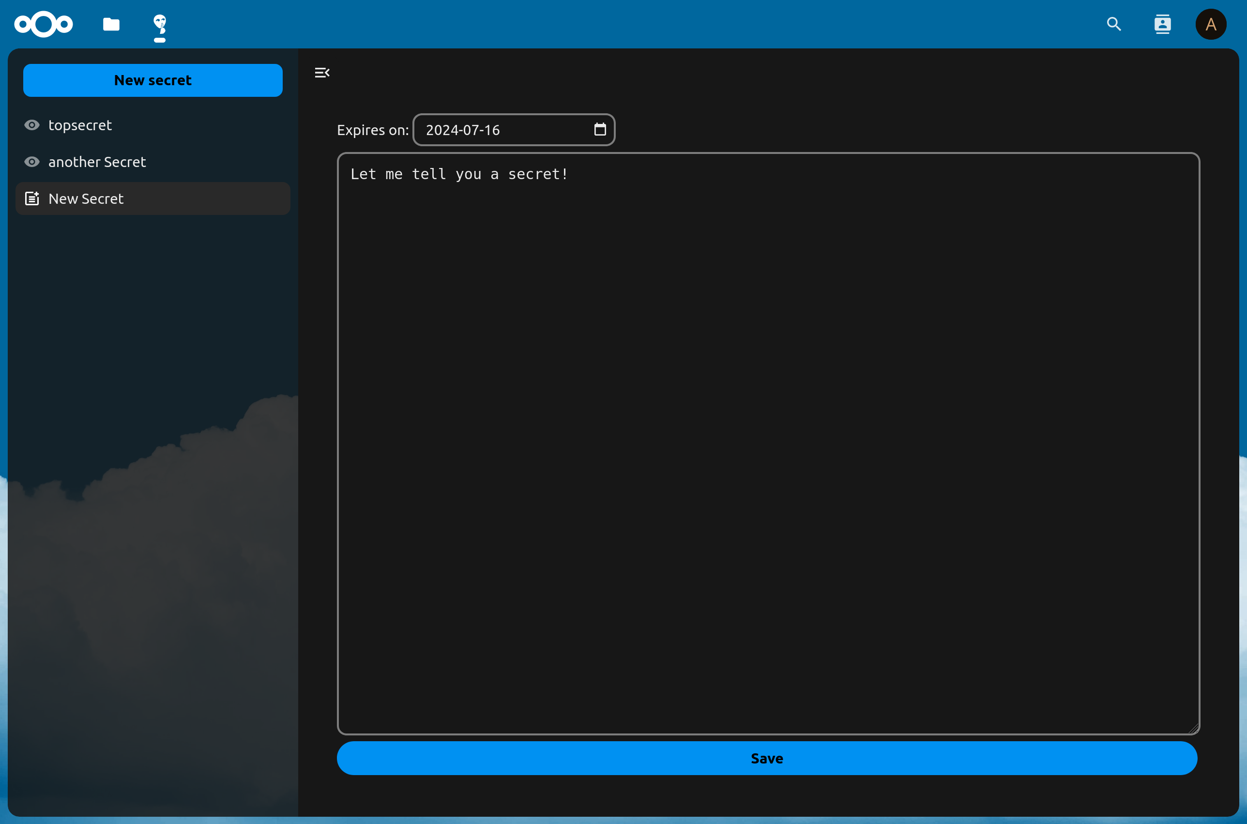Viewport: 1247px width, 824px height.
Task: Save the secret
Action: click(767, 758)
